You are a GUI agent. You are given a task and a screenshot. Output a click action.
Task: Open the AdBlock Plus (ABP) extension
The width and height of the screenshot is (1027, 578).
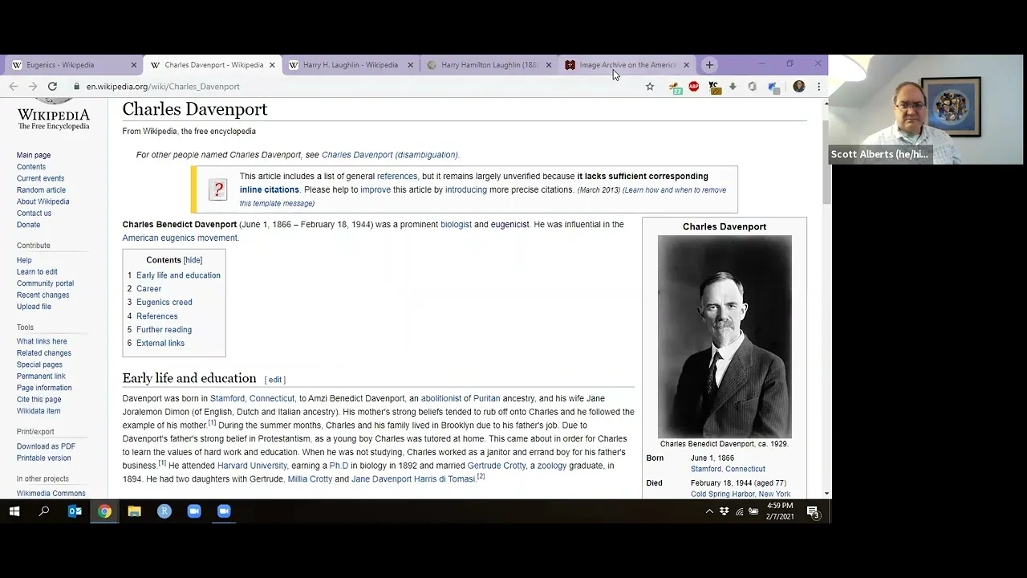click(x=694, y=86)
